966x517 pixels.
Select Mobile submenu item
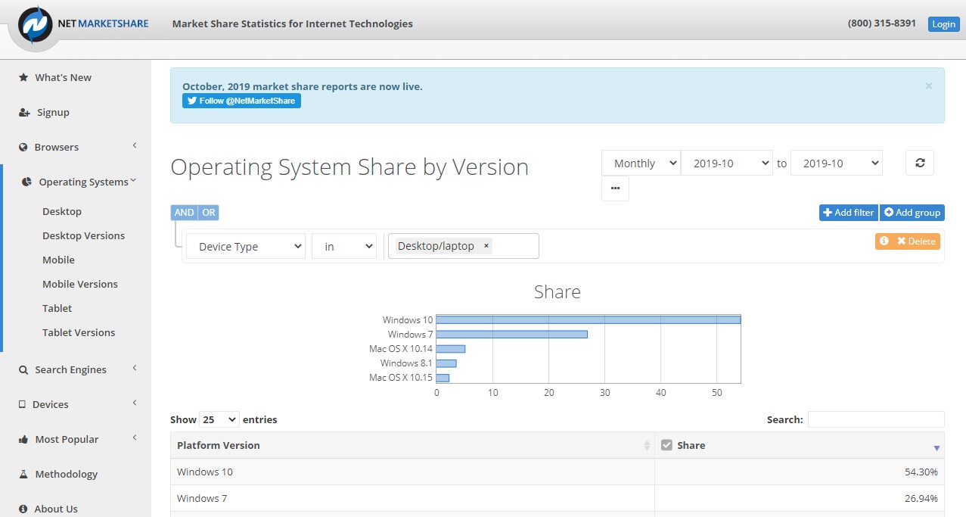pos(58,260)
